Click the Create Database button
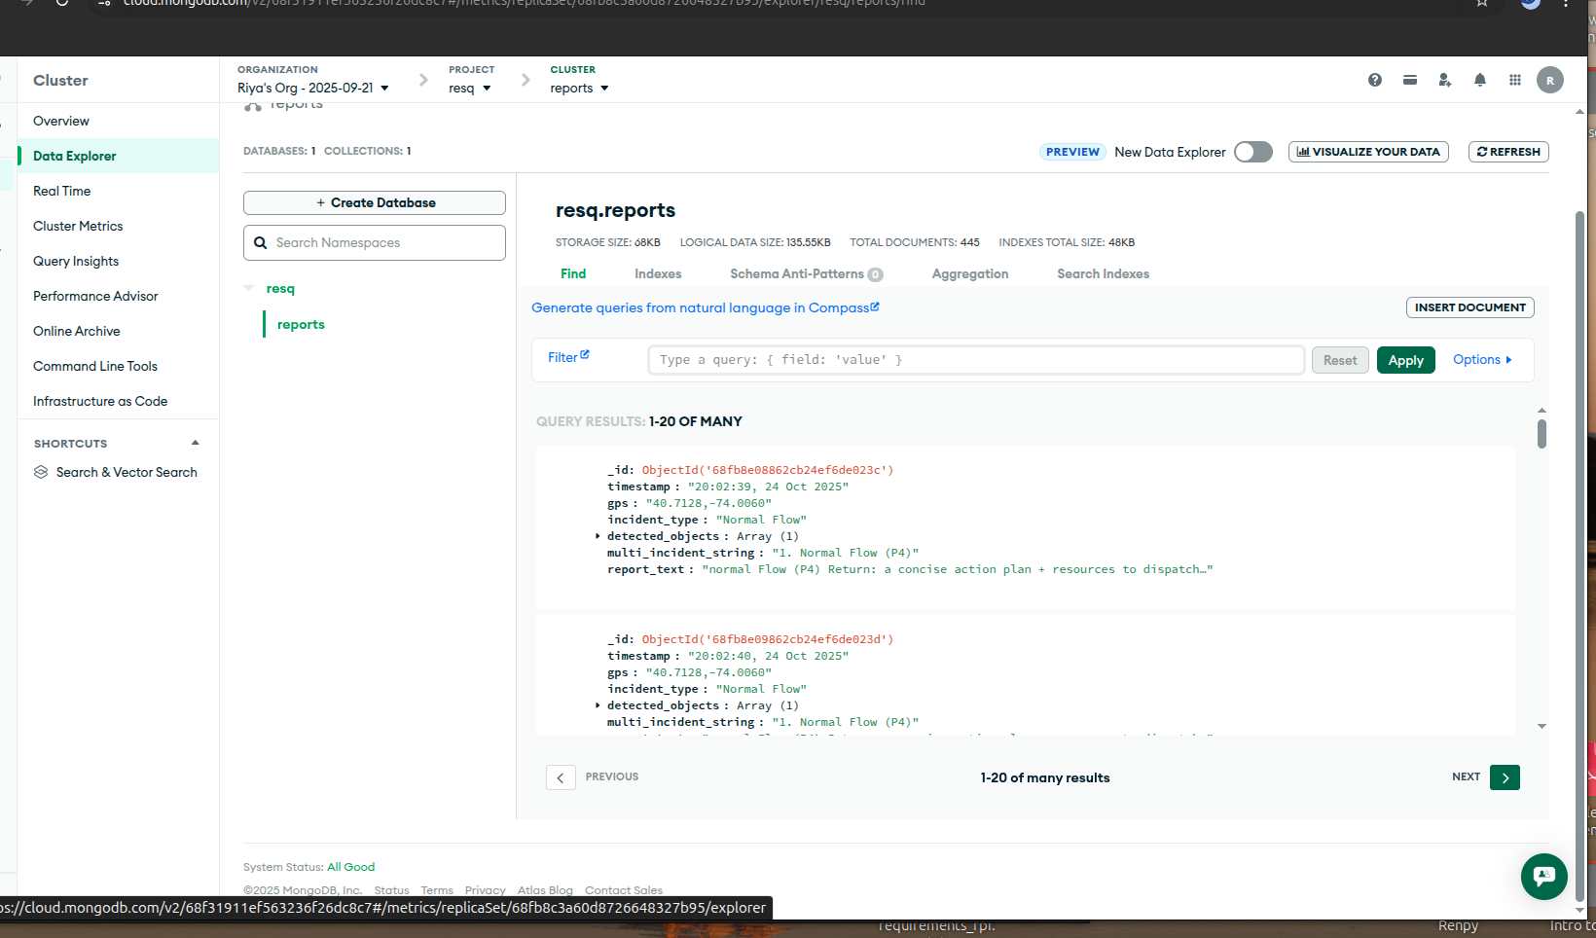Viewport: 1596px width, 938px height. pos(375,202)
